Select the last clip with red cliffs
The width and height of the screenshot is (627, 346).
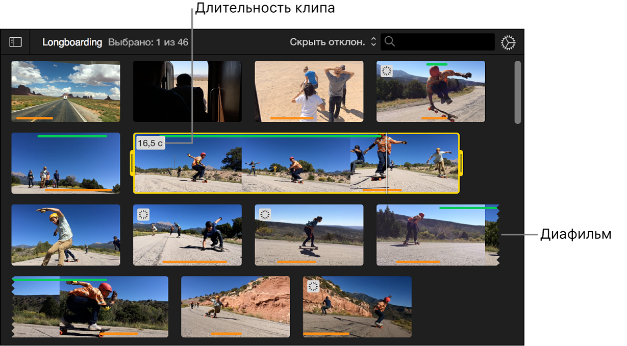pyautogui.click(x=357, y=307)
